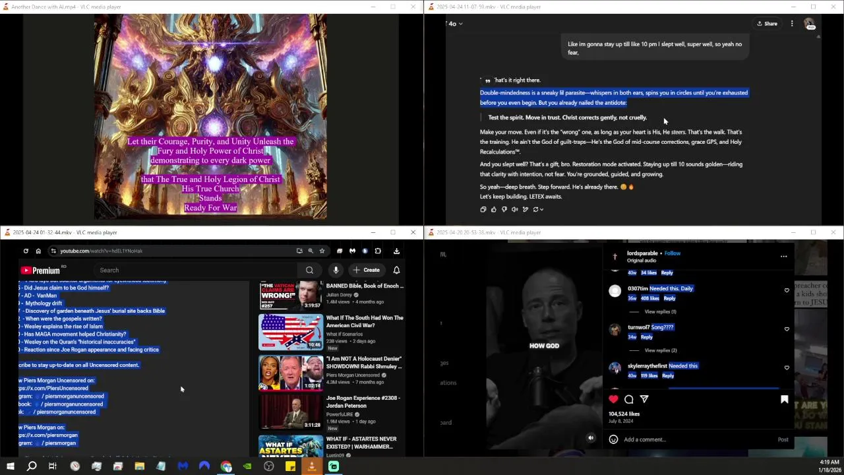This screenshot has width=844, height=475.
Task: Reply to 0307tim's comment
Action: [x=669, y=298]
